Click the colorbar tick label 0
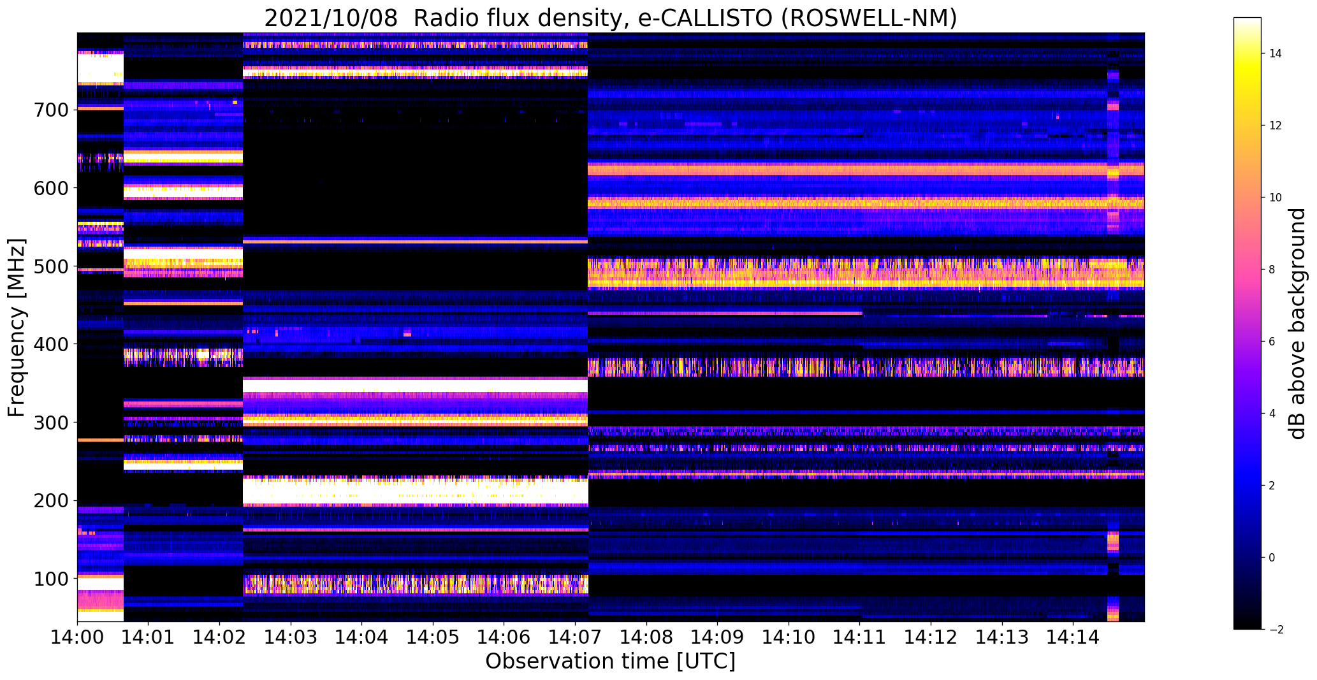The width and height of the screenshot is (1317, 680). click(x=1272, y=558)
